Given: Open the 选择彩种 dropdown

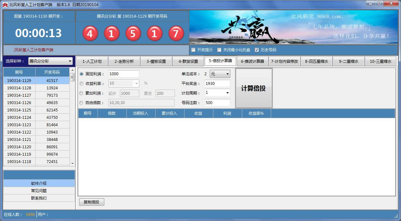Looking at the screenshot, I should pos(51,61).
